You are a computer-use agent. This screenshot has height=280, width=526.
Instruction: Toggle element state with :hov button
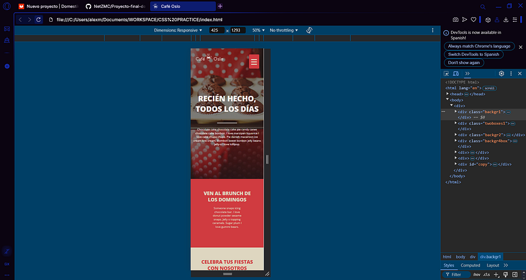(477, 275)
